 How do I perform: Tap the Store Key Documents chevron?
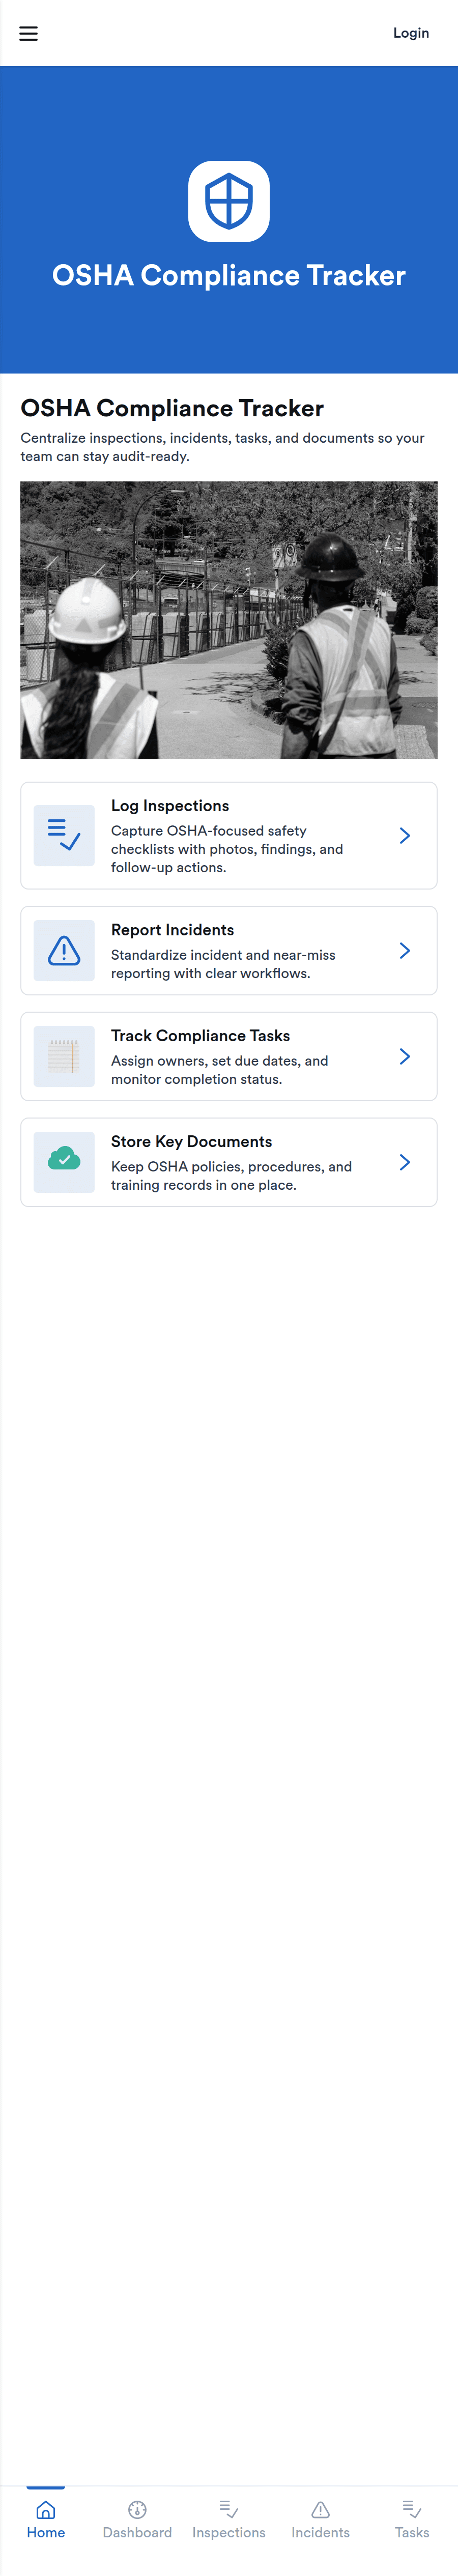pos(404,1161)
